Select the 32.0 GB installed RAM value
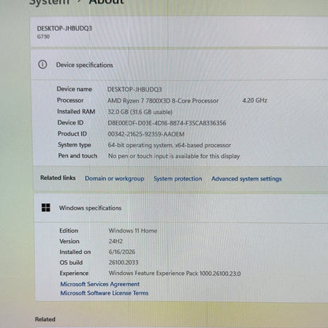Image resolution: width=328 pixels, height=328 pixels. (140, 112)
